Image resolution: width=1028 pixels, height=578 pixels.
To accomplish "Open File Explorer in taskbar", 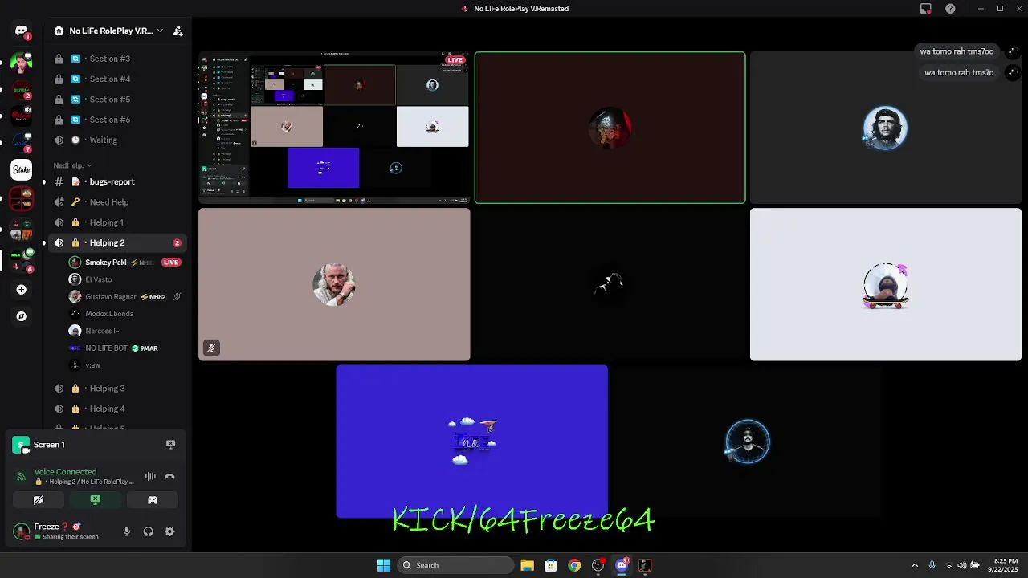I will point(527,565).
